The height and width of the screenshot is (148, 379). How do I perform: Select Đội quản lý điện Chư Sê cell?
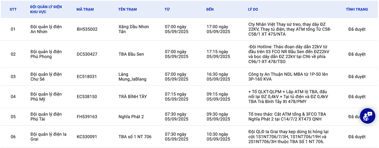pos(46,77)
